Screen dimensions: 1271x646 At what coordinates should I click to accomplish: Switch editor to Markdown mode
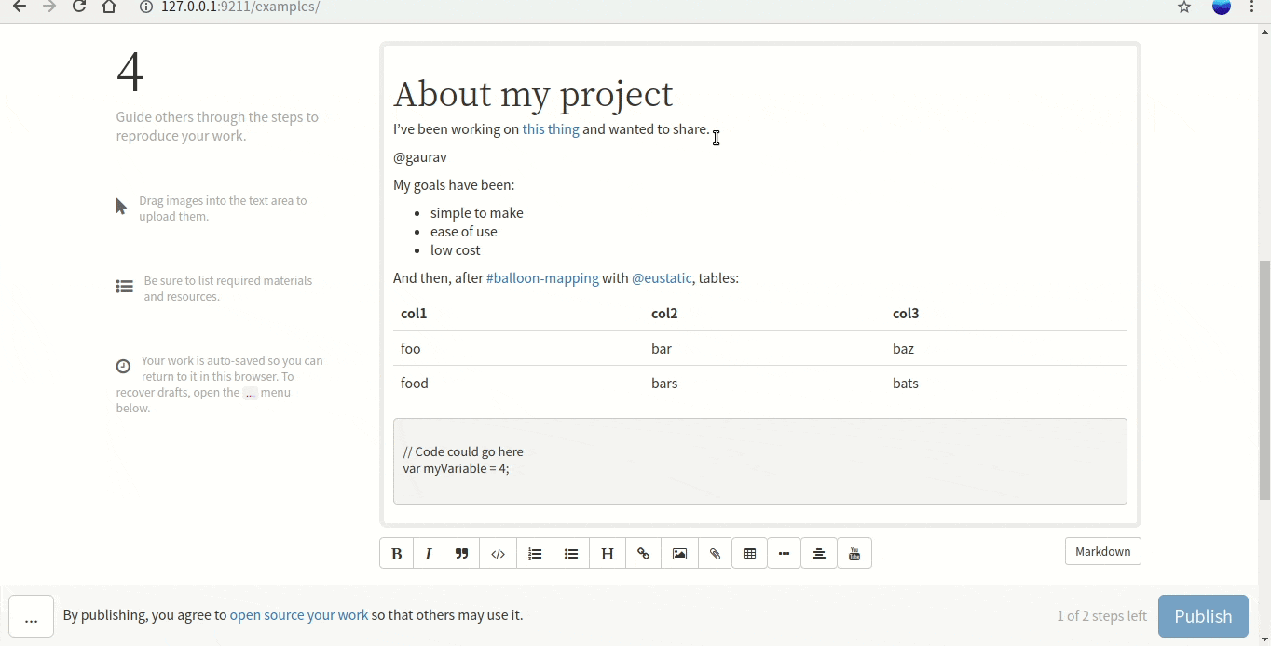click(1102, 551)
